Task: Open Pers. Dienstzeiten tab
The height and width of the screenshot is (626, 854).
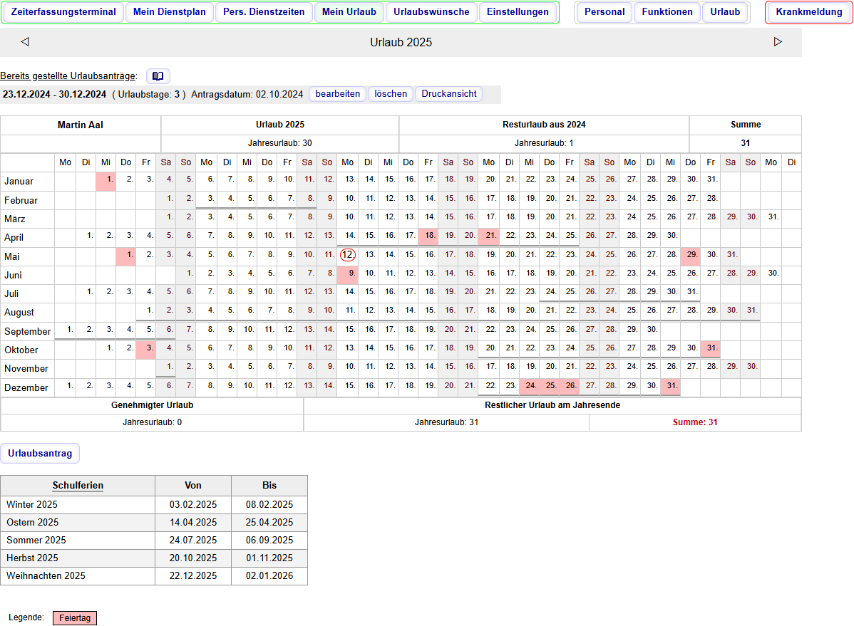Action: [264, 12]
